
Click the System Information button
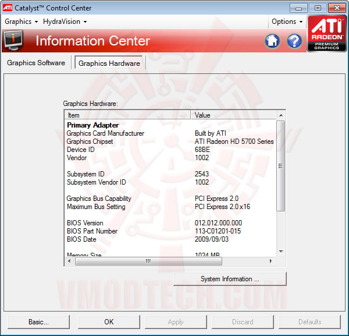(230, 279)
